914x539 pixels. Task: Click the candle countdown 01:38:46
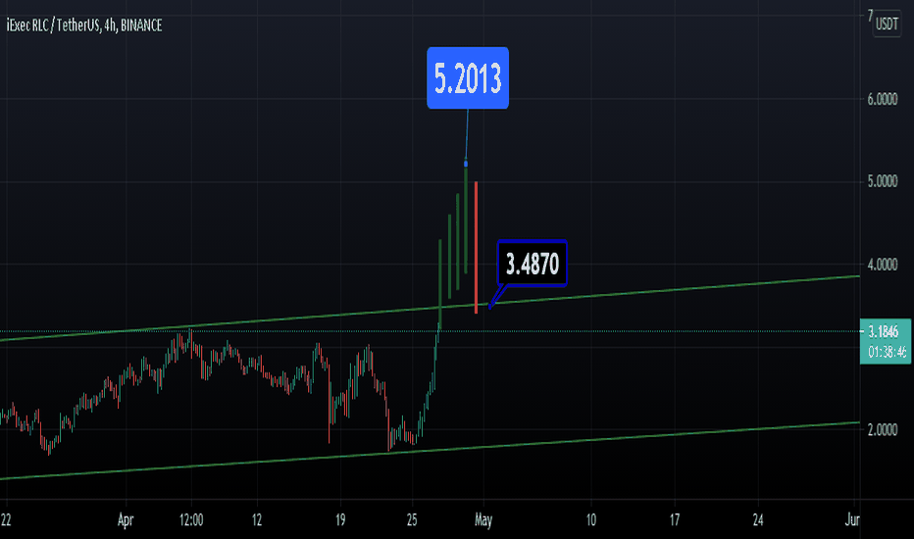pos(887,352)
